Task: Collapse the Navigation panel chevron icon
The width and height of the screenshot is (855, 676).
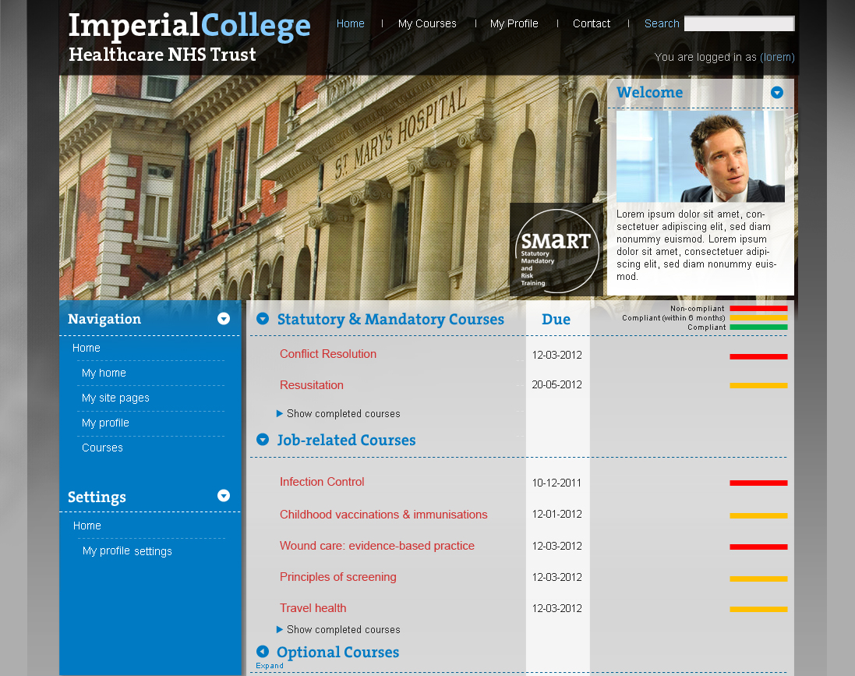Action: pos(224,318)
